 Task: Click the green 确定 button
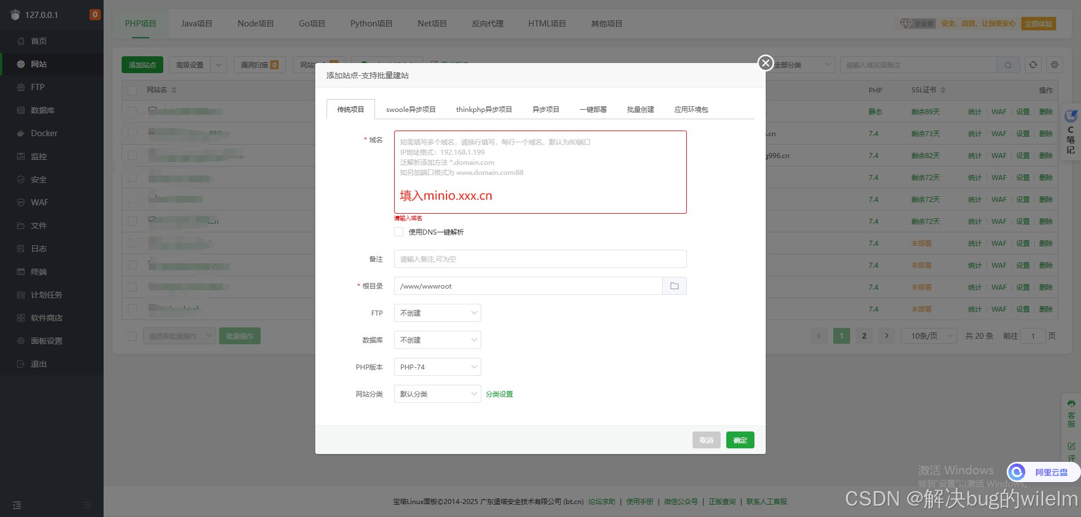pos(740,440)
